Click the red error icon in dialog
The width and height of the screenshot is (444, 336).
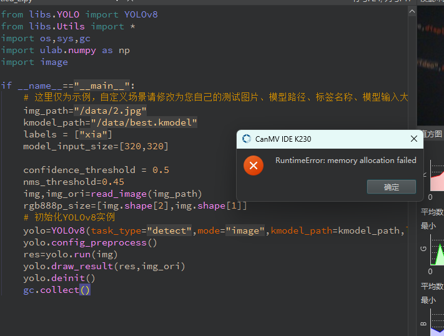coord(253,166)
